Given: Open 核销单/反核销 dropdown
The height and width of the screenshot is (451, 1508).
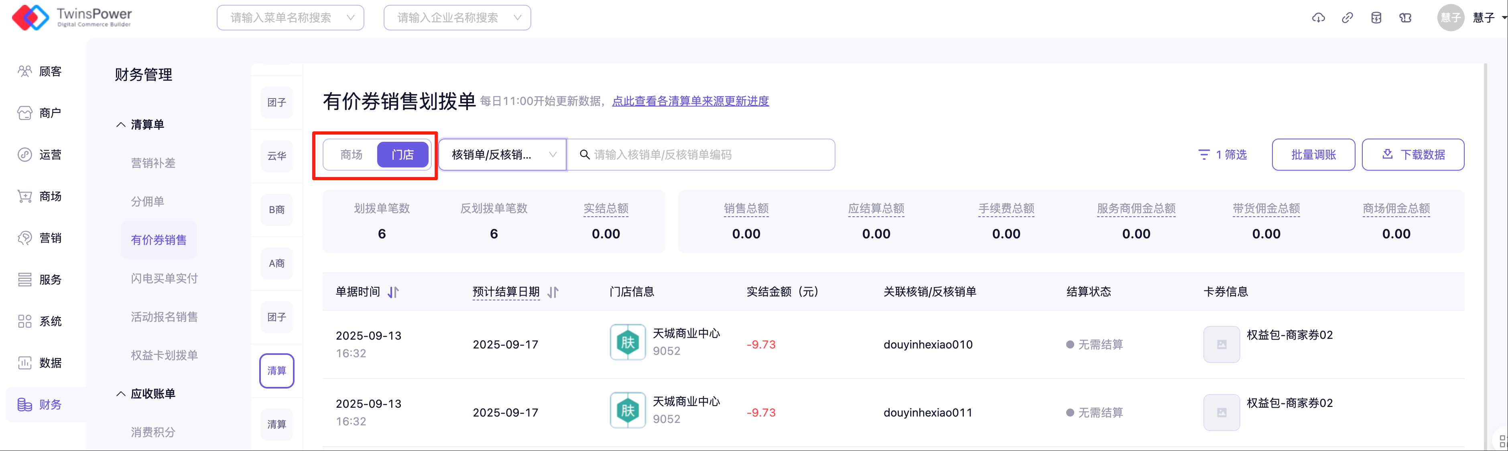Looking at the screenshot, I should 502,155.
